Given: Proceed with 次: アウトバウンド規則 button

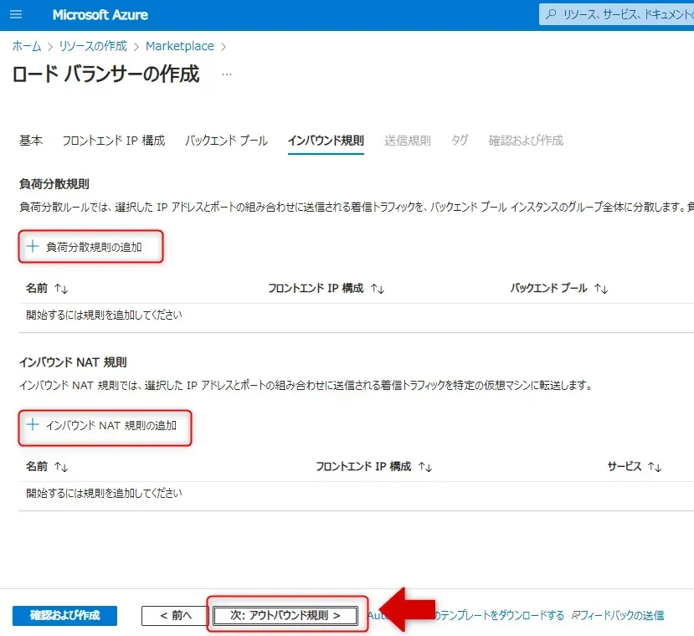Looking at the screenshot, I should click(285, 616).
